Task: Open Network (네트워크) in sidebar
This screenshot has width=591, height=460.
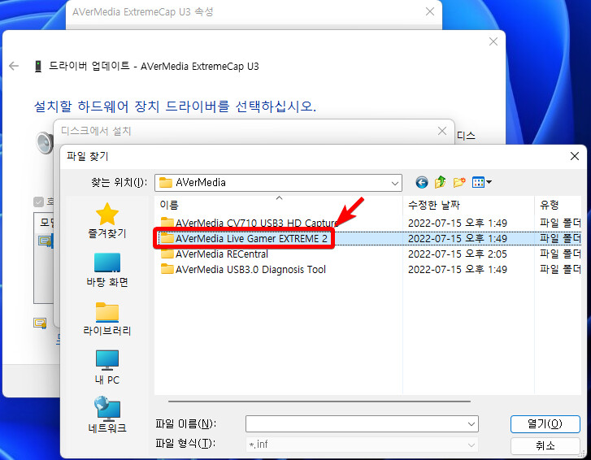Action: 107,414
